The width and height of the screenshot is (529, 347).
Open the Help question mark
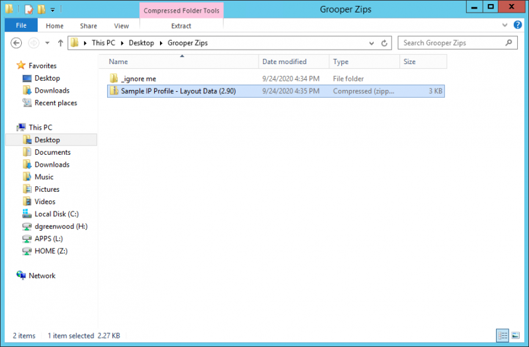point(518,24)
